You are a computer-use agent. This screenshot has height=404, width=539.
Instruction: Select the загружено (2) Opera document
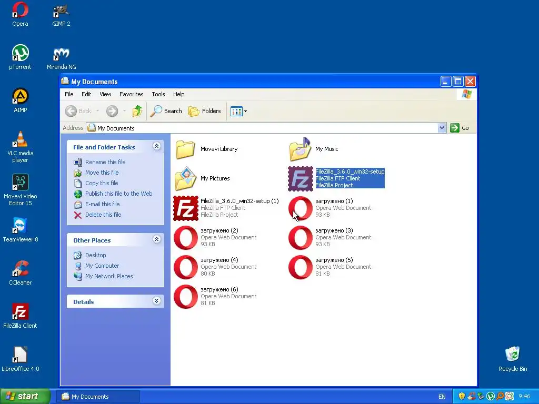click(x=215, y=238)
